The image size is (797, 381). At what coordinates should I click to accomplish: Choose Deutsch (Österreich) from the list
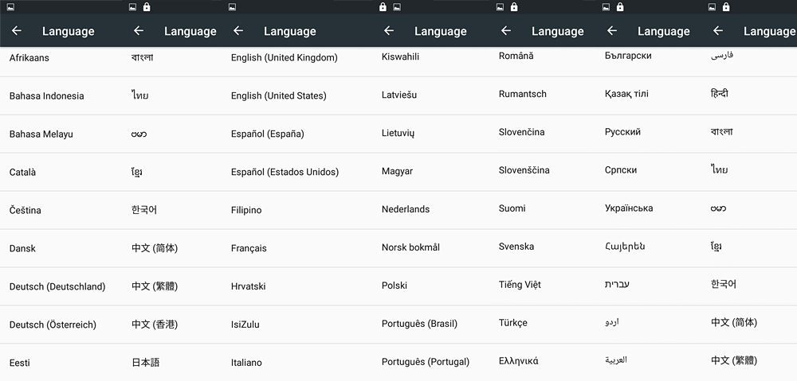point(53,325)
